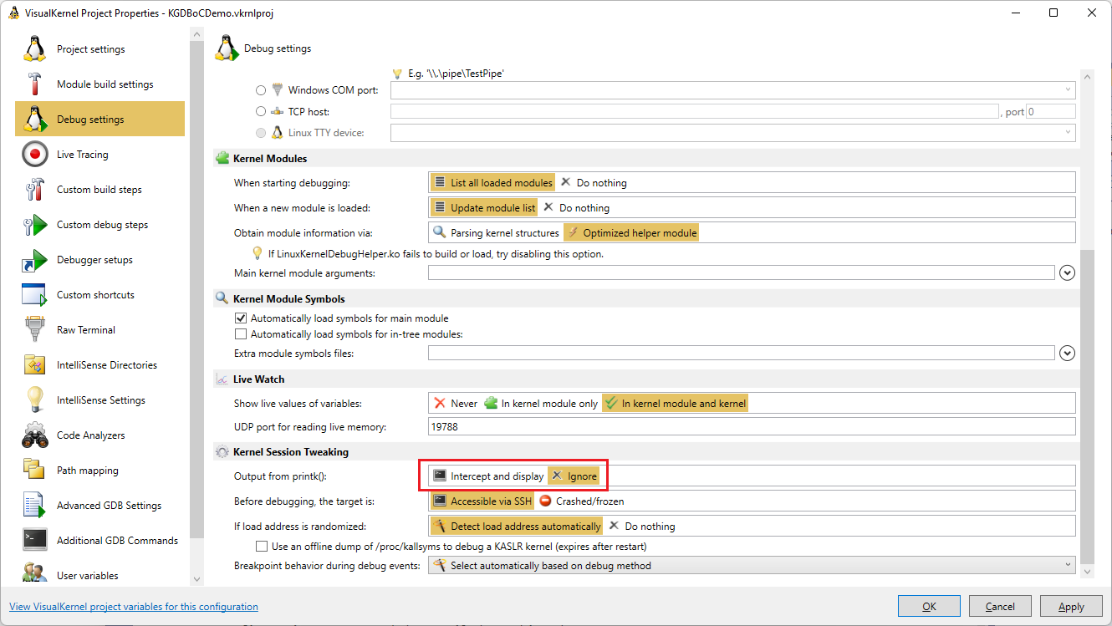The height and width of the screenshot is (626, 1112).
Task: Click the UDP port for live memory field
Action: (x=752, y=427)
